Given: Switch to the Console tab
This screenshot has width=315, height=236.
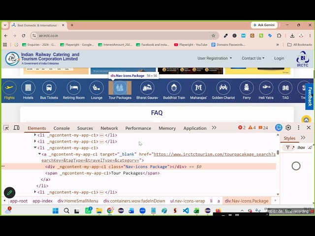Looking at the screenshot, I should pyautogui.click(x=62, y=128).
